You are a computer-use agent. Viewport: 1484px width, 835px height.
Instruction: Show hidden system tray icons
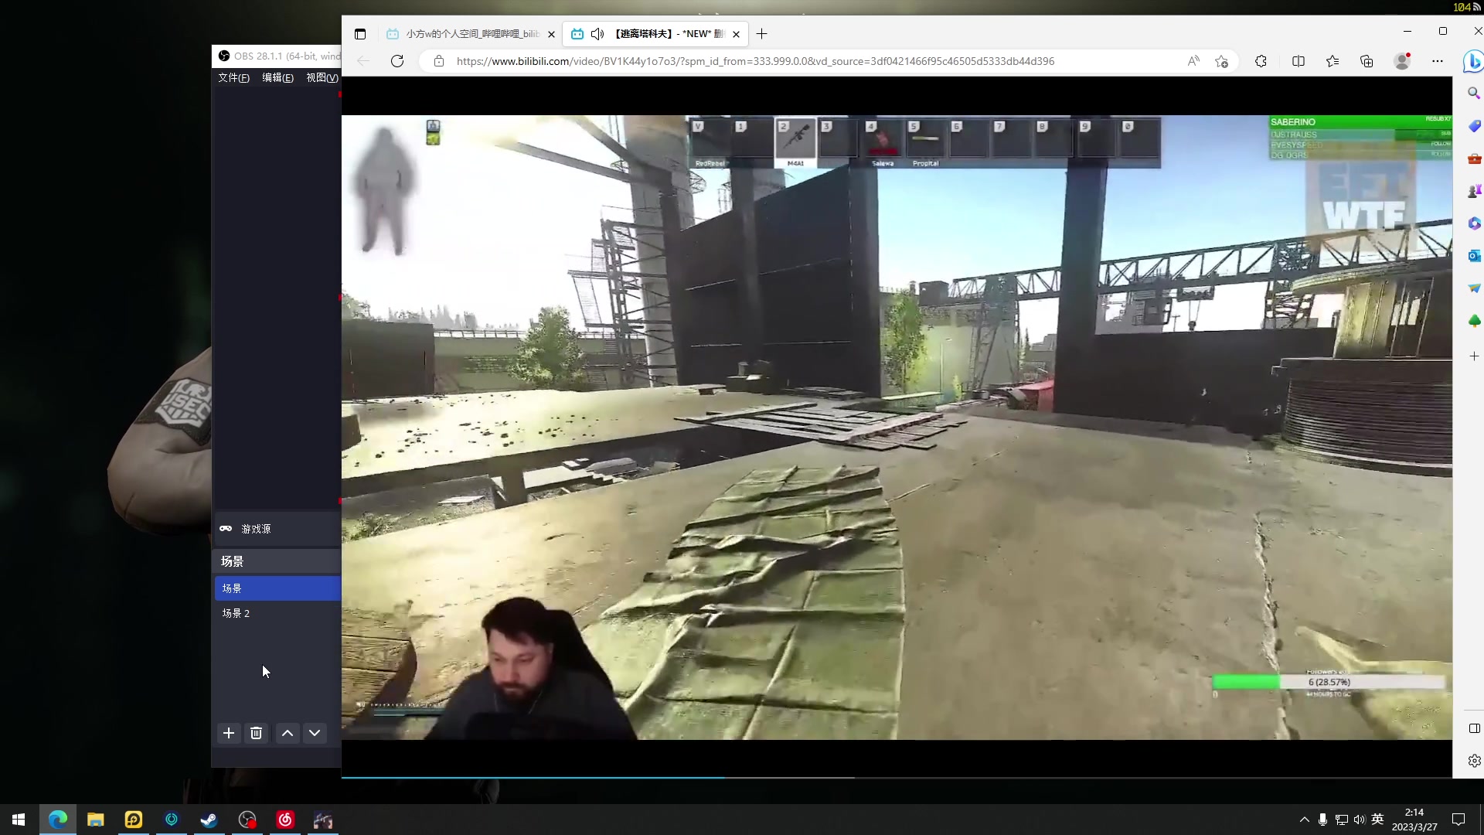click(1305, 820)
